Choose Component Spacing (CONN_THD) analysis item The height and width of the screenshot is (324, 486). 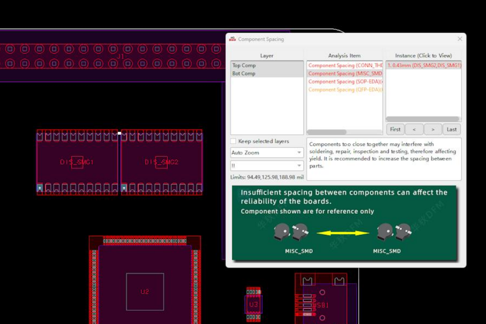pos(345,65)
